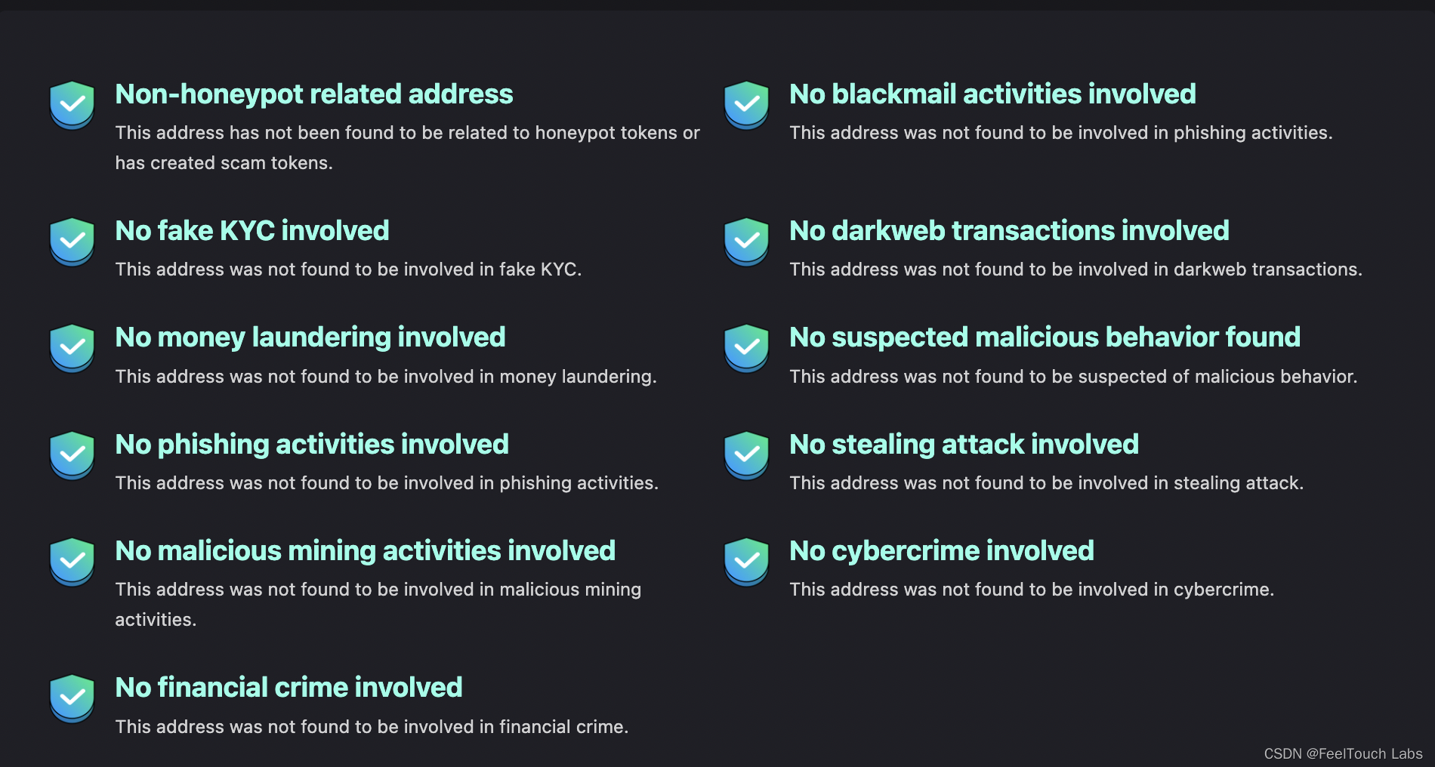Click the darkweb transactions shield icon
Image resolution: width=1435 pixels, height=767 pixels.
click(x=746, y=242)
